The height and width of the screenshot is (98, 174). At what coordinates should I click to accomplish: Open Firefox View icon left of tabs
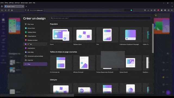[x=2, y=6]
